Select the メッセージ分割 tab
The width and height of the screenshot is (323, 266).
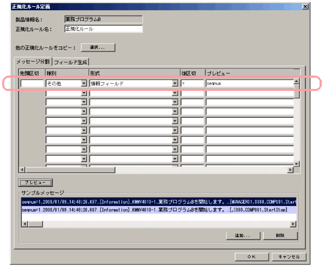pyautogui.click(x=34, y=61)
